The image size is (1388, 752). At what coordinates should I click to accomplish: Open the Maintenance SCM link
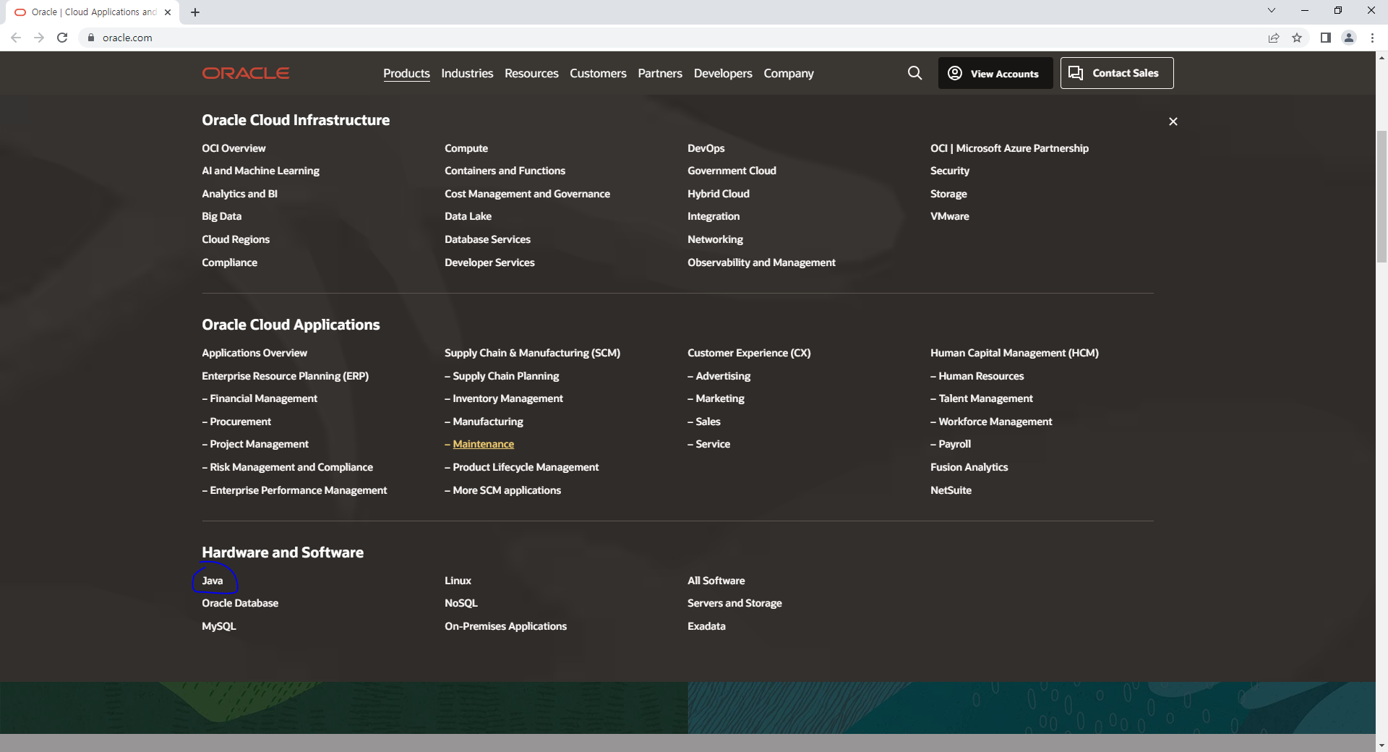click(x=484, y=444)
